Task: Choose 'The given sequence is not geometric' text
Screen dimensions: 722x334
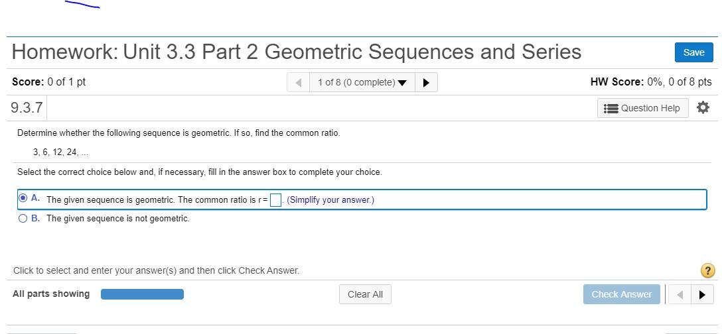Action: pyautogui.click(x=117, y=219)
